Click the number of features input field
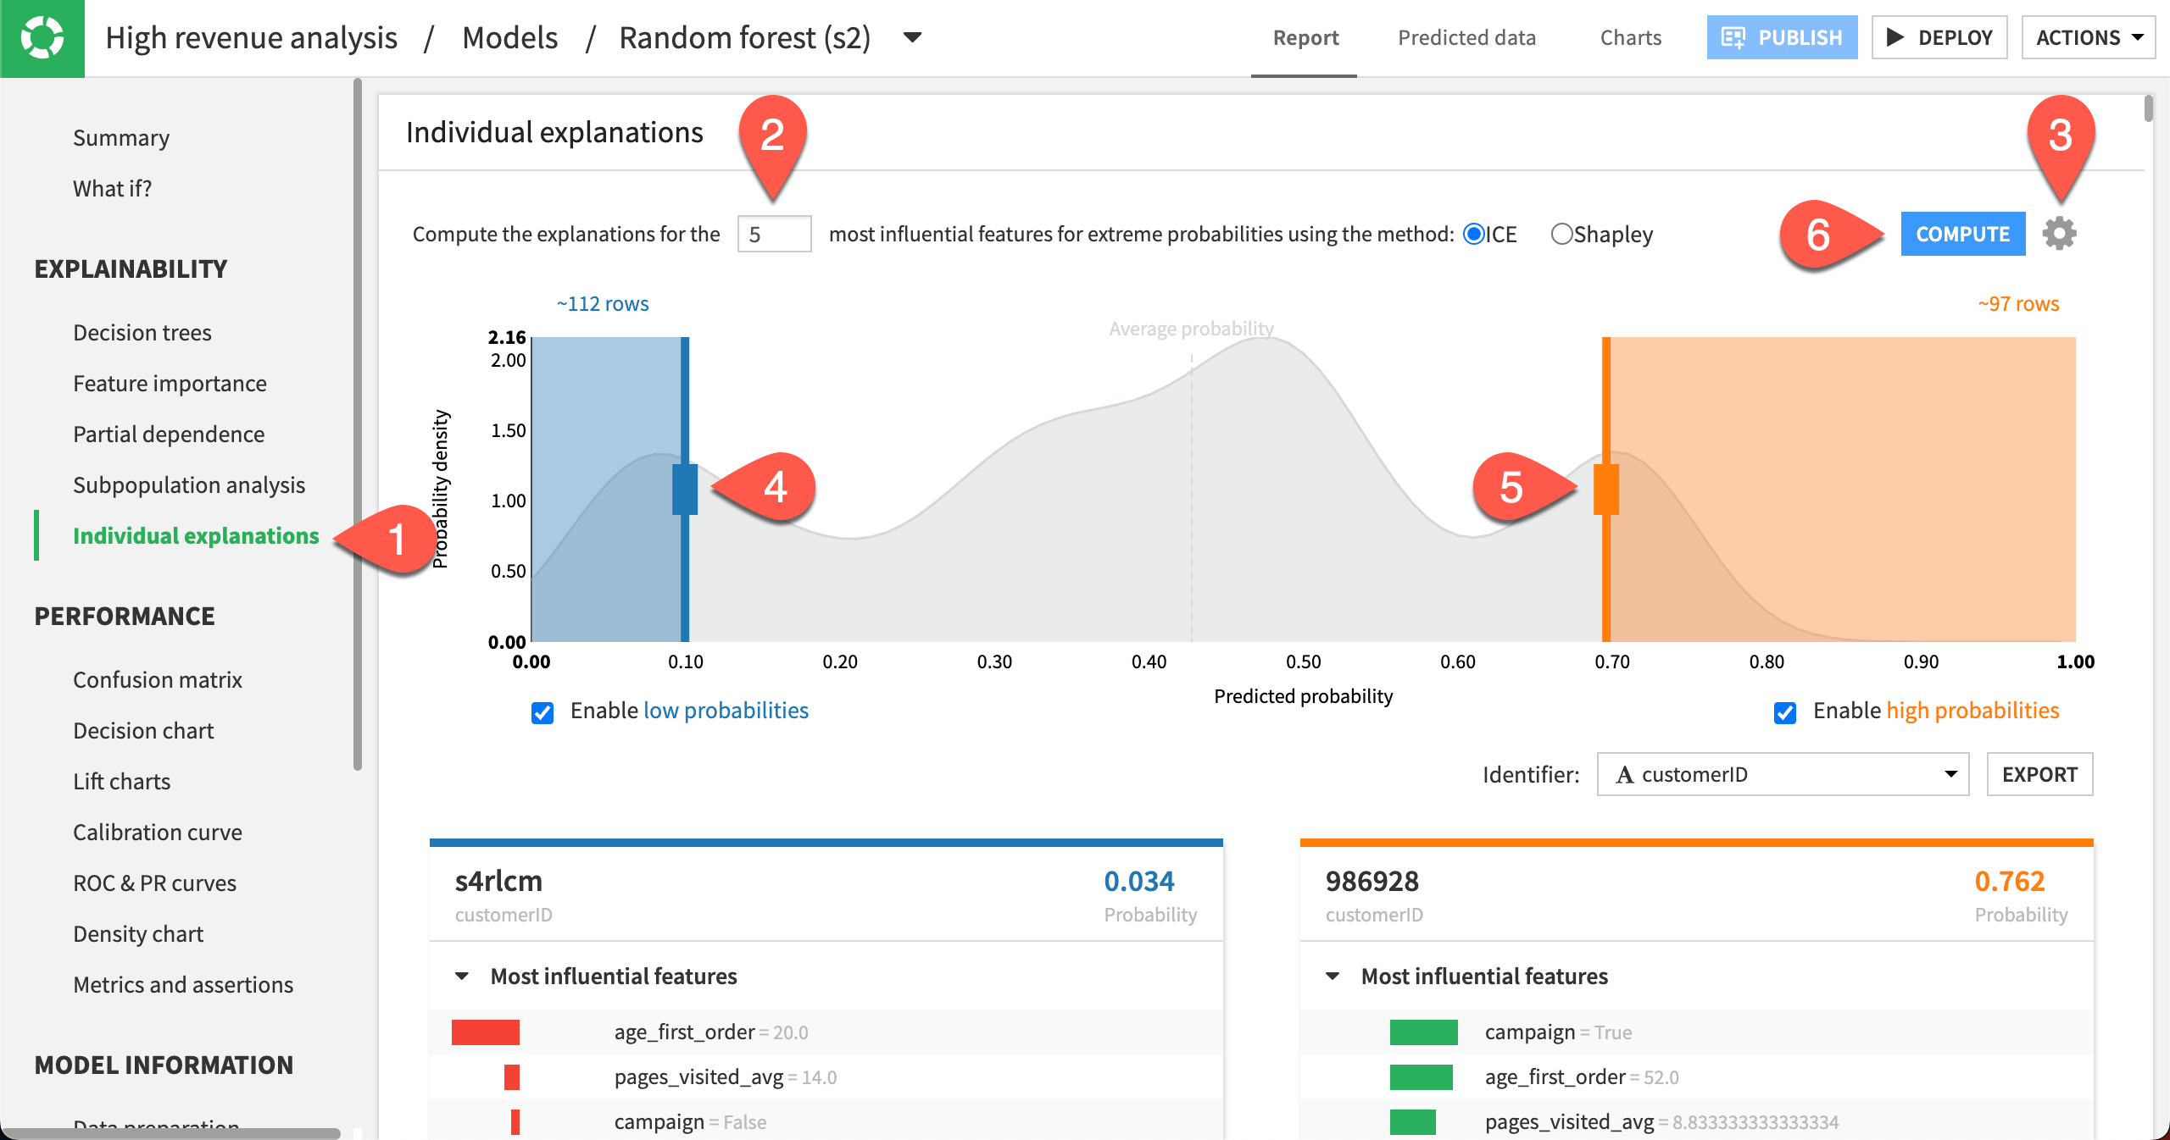 click(774, 234)
